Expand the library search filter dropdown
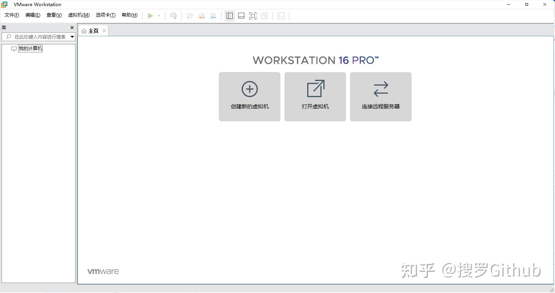This screenshot has height=293, width=555. pos(72,37)
